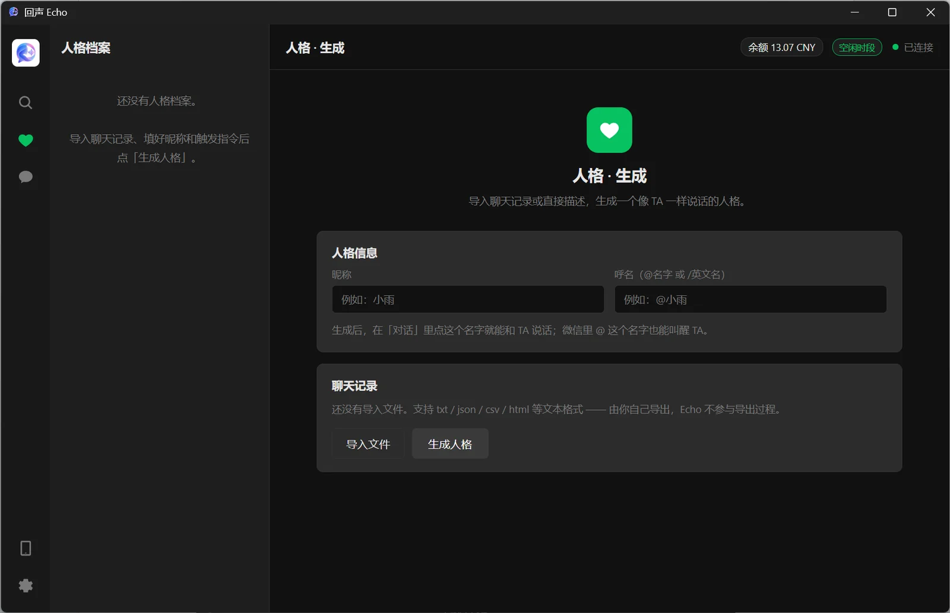Image resolution: width=950 pixels, height=613 pixels.
Task: Focus the 呼名 input field
Action: 750,300
